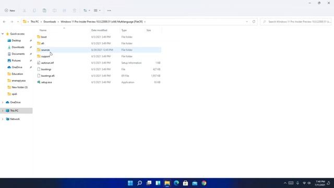Launch Google Chrome from taskbar

click(x=204, y=183)
